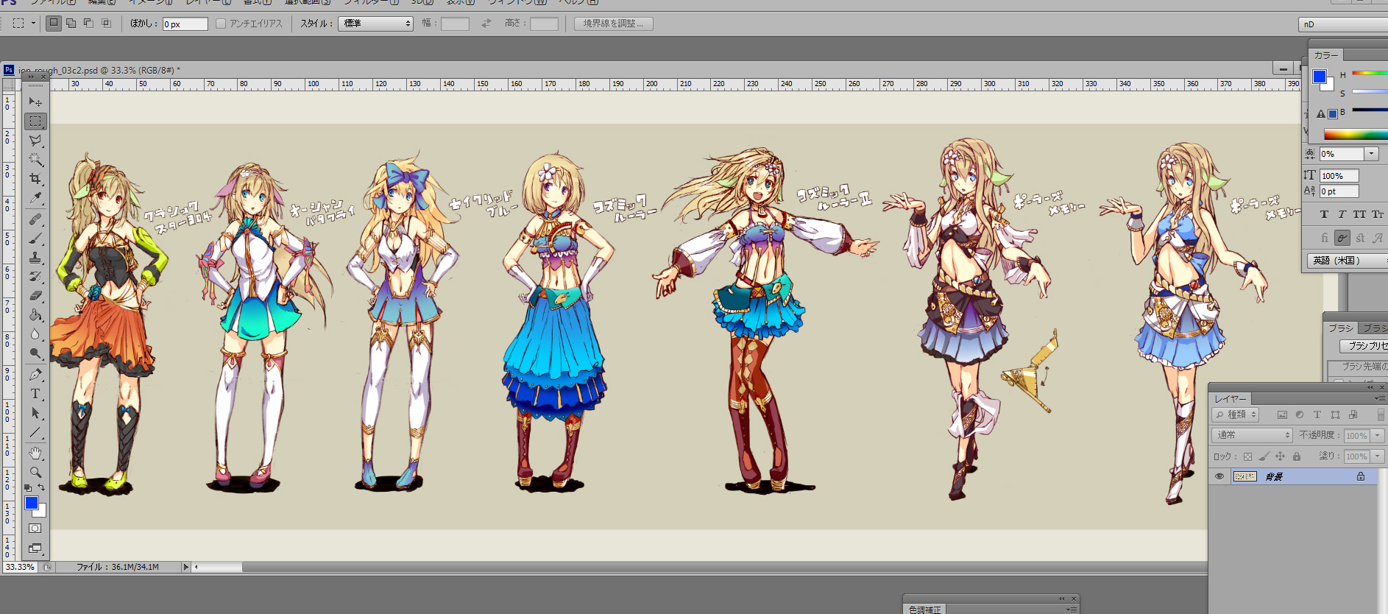
Task: Expand the 英語 (米国) language dropdown
Action: tap(1347, 261)
